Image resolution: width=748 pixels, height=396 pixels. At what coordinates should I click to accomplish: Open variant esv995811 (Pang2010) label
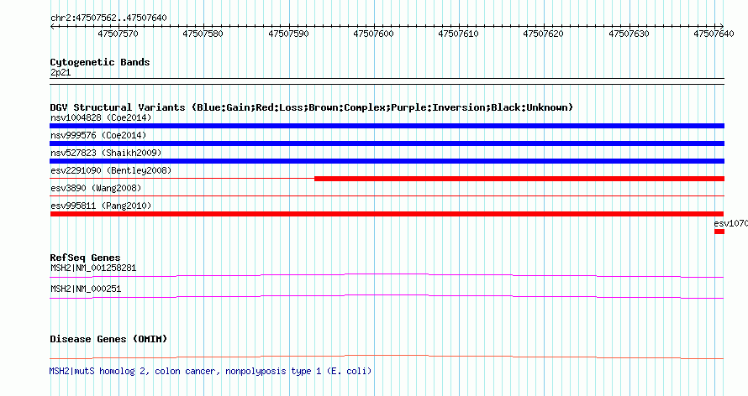(101, 206)
